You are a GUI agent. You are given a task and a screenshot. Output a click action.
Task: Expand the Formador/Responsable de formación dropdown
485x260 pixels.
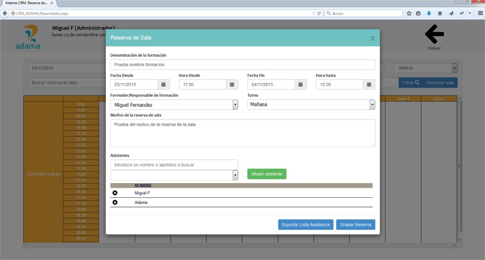coord(235,105)
